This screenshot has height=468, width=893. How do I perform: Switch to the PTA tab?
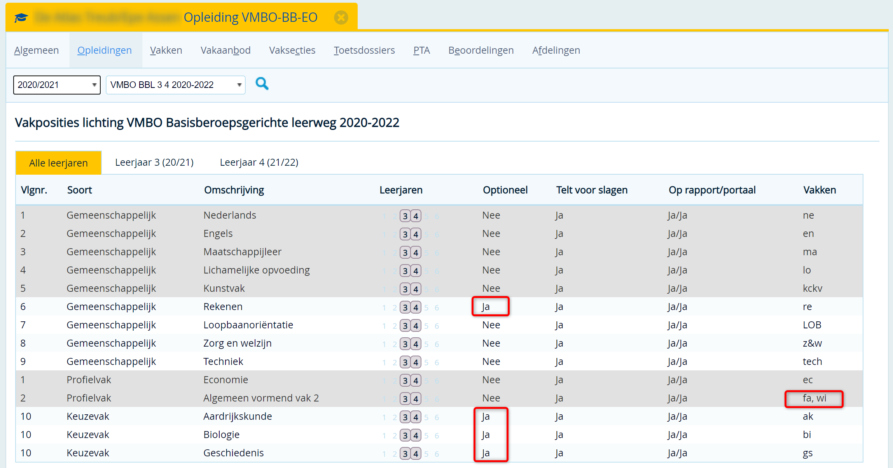point(421,50)
